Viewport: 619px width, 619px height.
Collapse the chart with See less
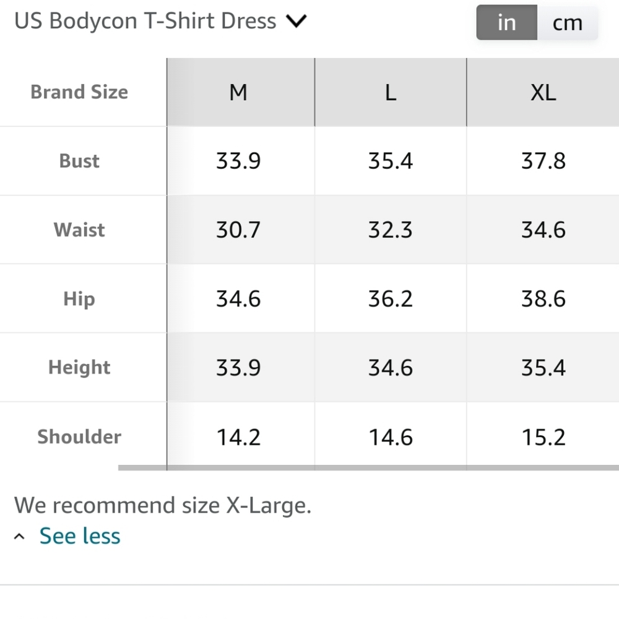(80, 536)
